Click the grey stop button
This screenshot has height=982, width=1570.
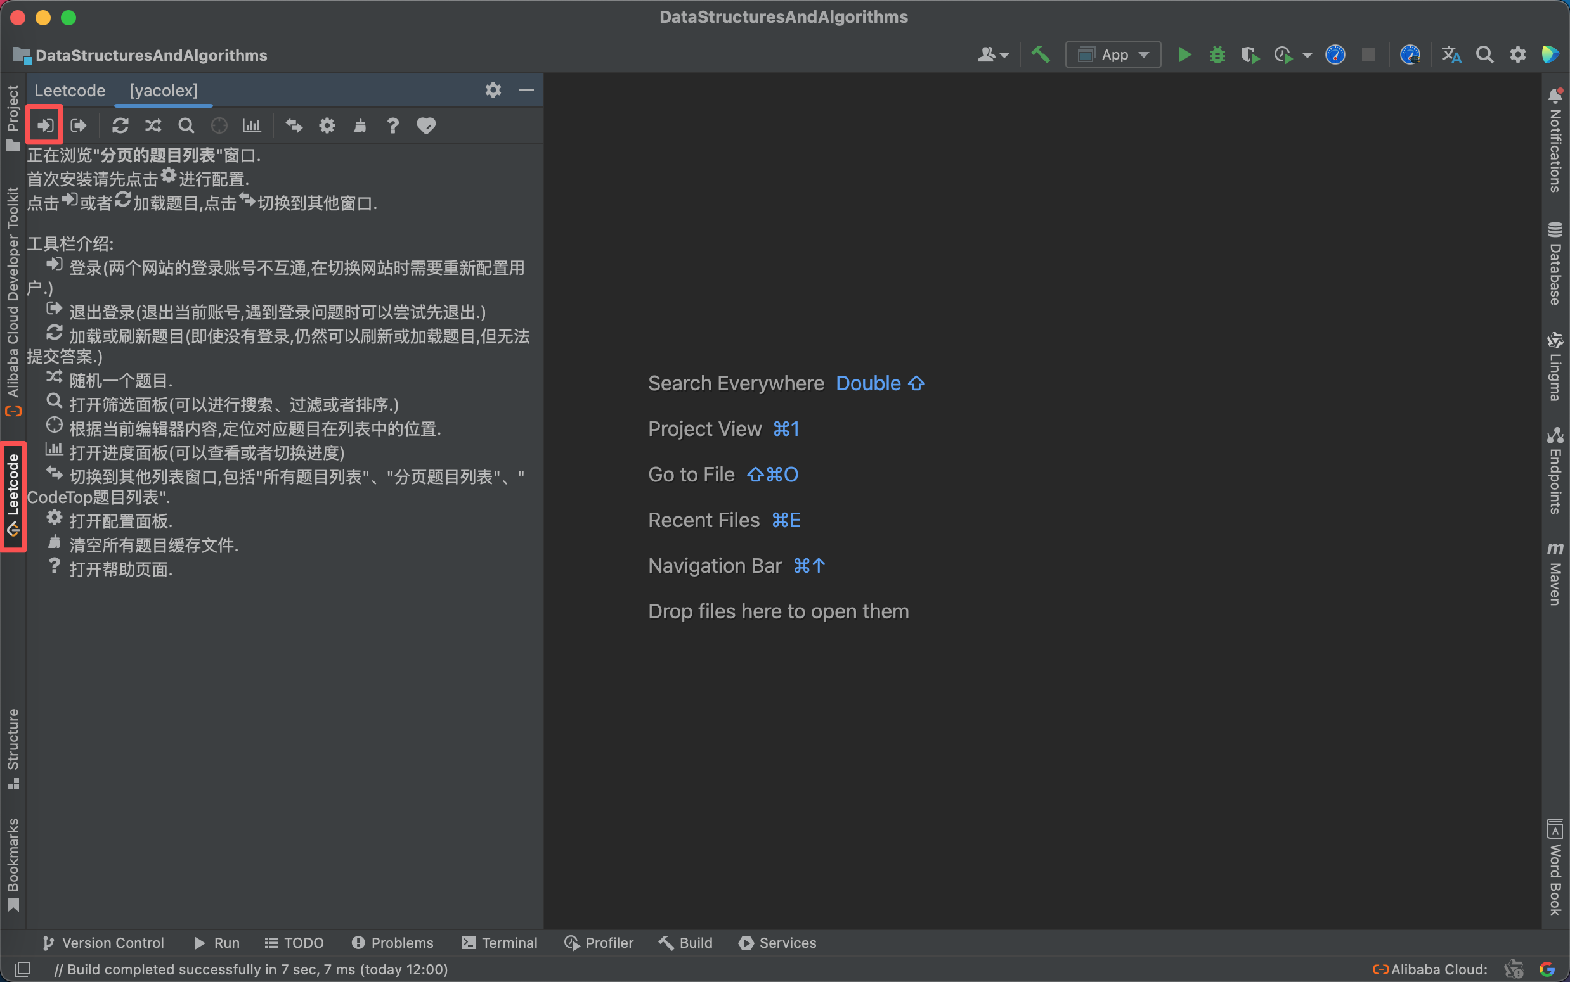point(1368,54)
